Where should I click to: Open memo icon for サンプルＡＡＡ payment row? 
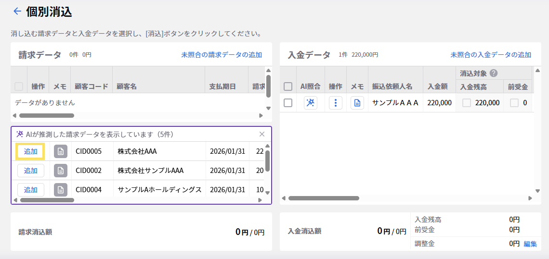pyautogui.click(x=357, y=103)
